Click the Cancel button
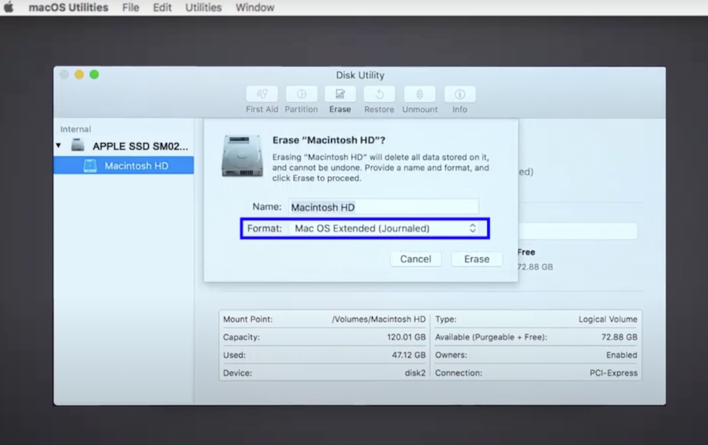The width and height of the screenshot is (708, 445). (x=416, y=259)
